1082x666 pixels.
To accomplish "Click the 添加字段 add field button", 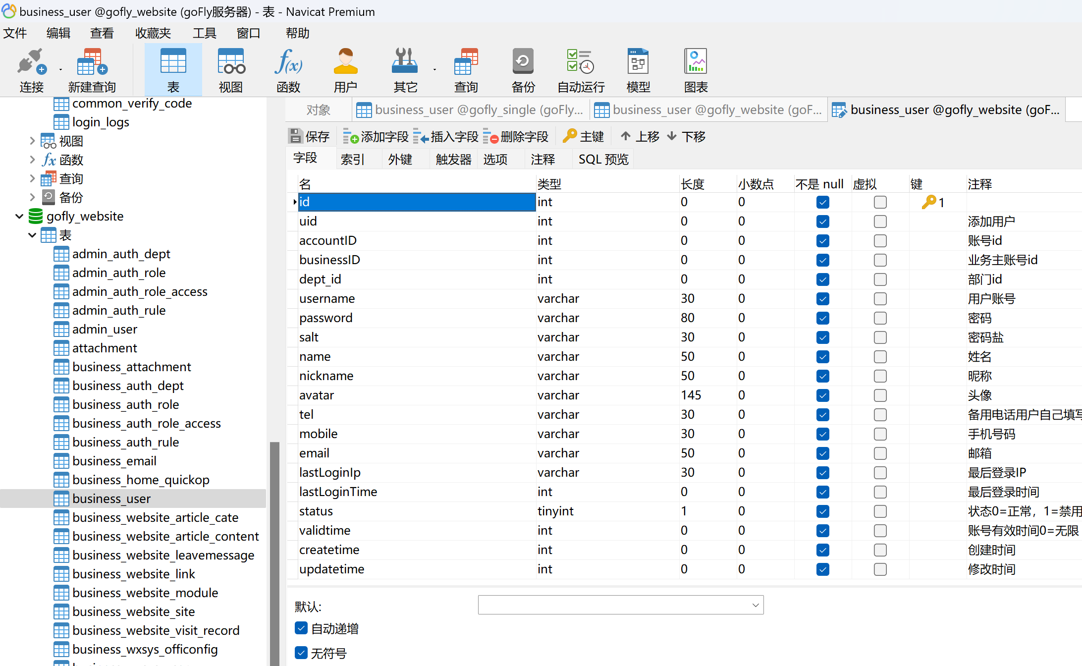I will 376,136.
